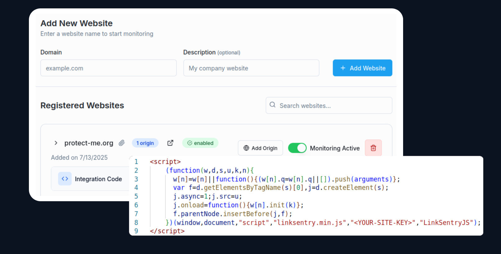Delete protect-me.org with trash icon

click(x=373, y=148)
